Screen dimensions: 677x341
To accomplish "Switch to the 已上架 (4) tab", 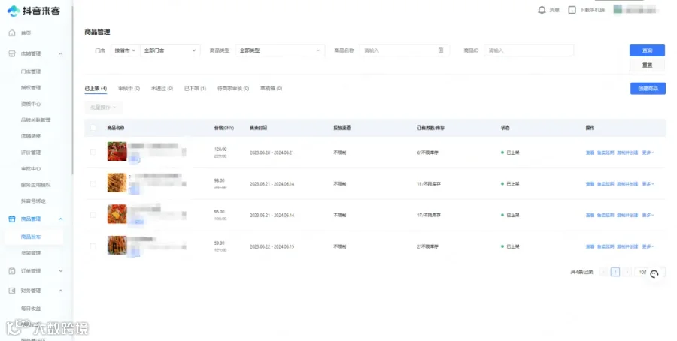I will 96,89.
